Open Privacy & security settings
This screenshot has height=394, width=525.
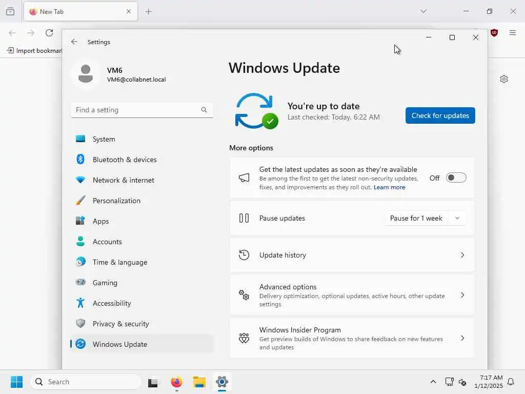(142, 323)
